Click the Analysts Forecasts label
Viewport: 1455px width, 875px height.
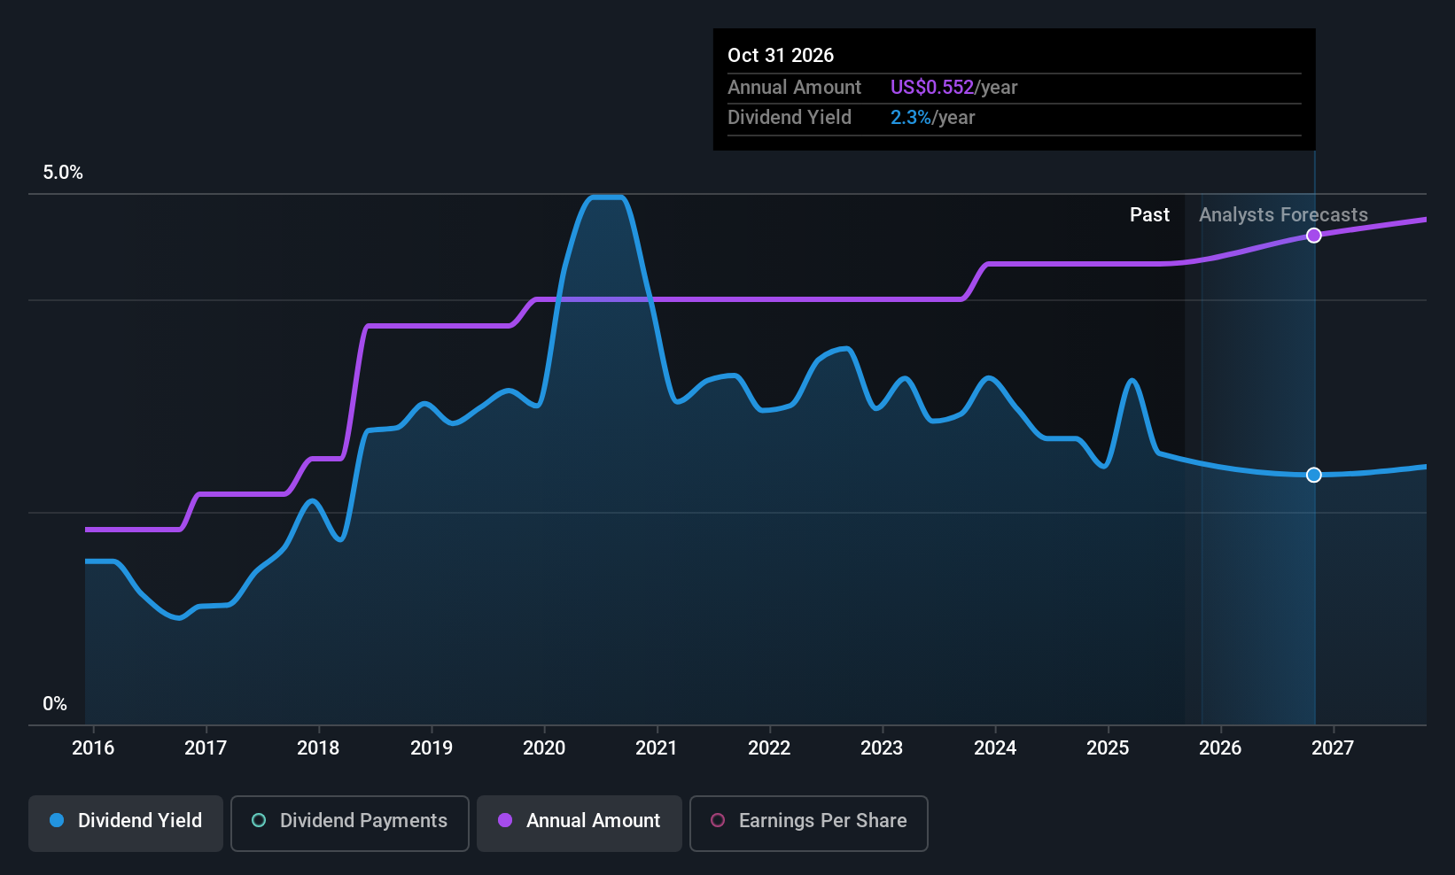(x=1283, y=215)
